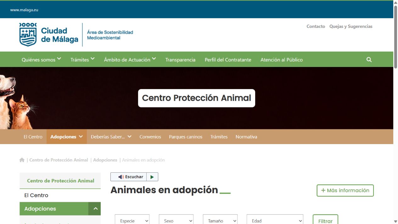
Task: Click Centro de Protección Animal breadcrumb
Action: 59,160
